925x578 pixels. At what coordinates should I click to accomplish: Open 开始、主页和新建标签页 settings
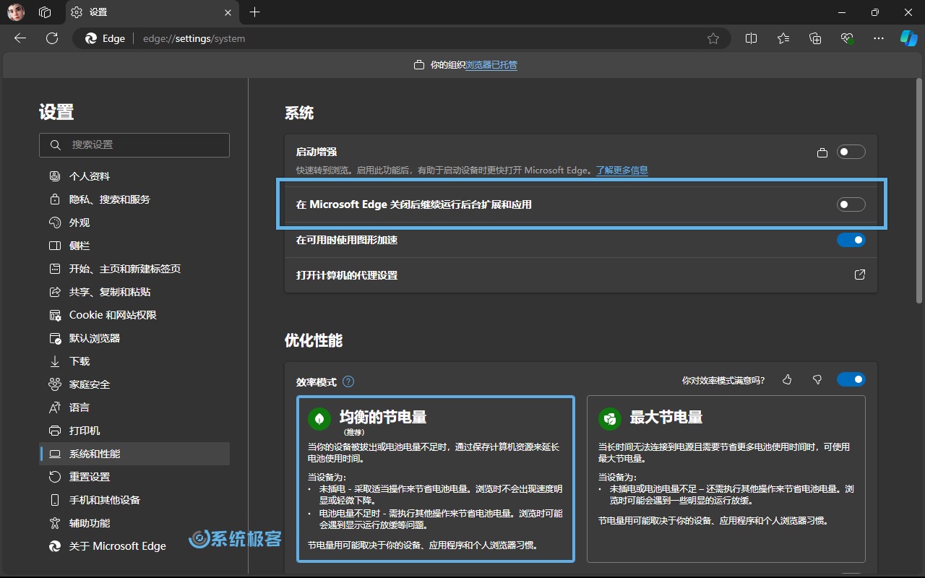[134, 269]
